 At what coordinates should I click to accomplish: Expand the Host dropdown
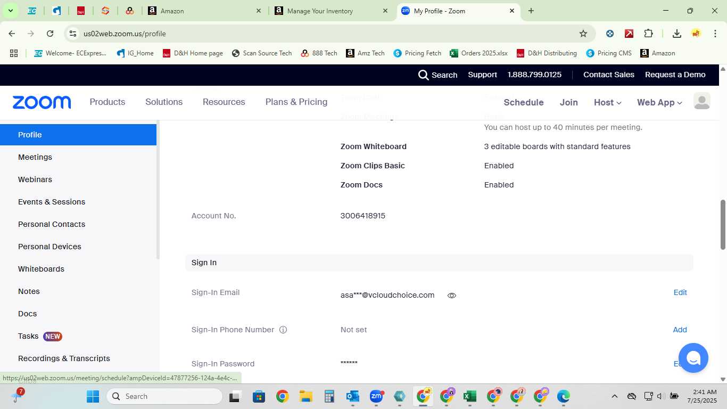tap(607, 102)
